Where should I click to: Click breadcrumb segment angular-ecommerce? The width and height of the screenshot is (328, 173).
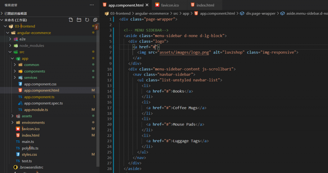[x=152, y=13]
